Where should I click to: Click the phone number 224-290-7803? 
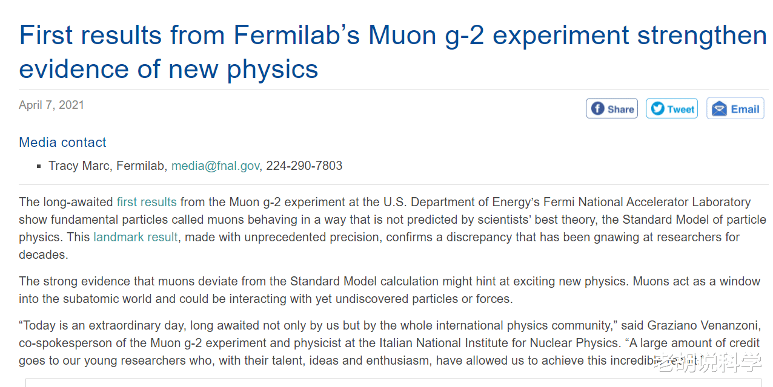[304, 166]
